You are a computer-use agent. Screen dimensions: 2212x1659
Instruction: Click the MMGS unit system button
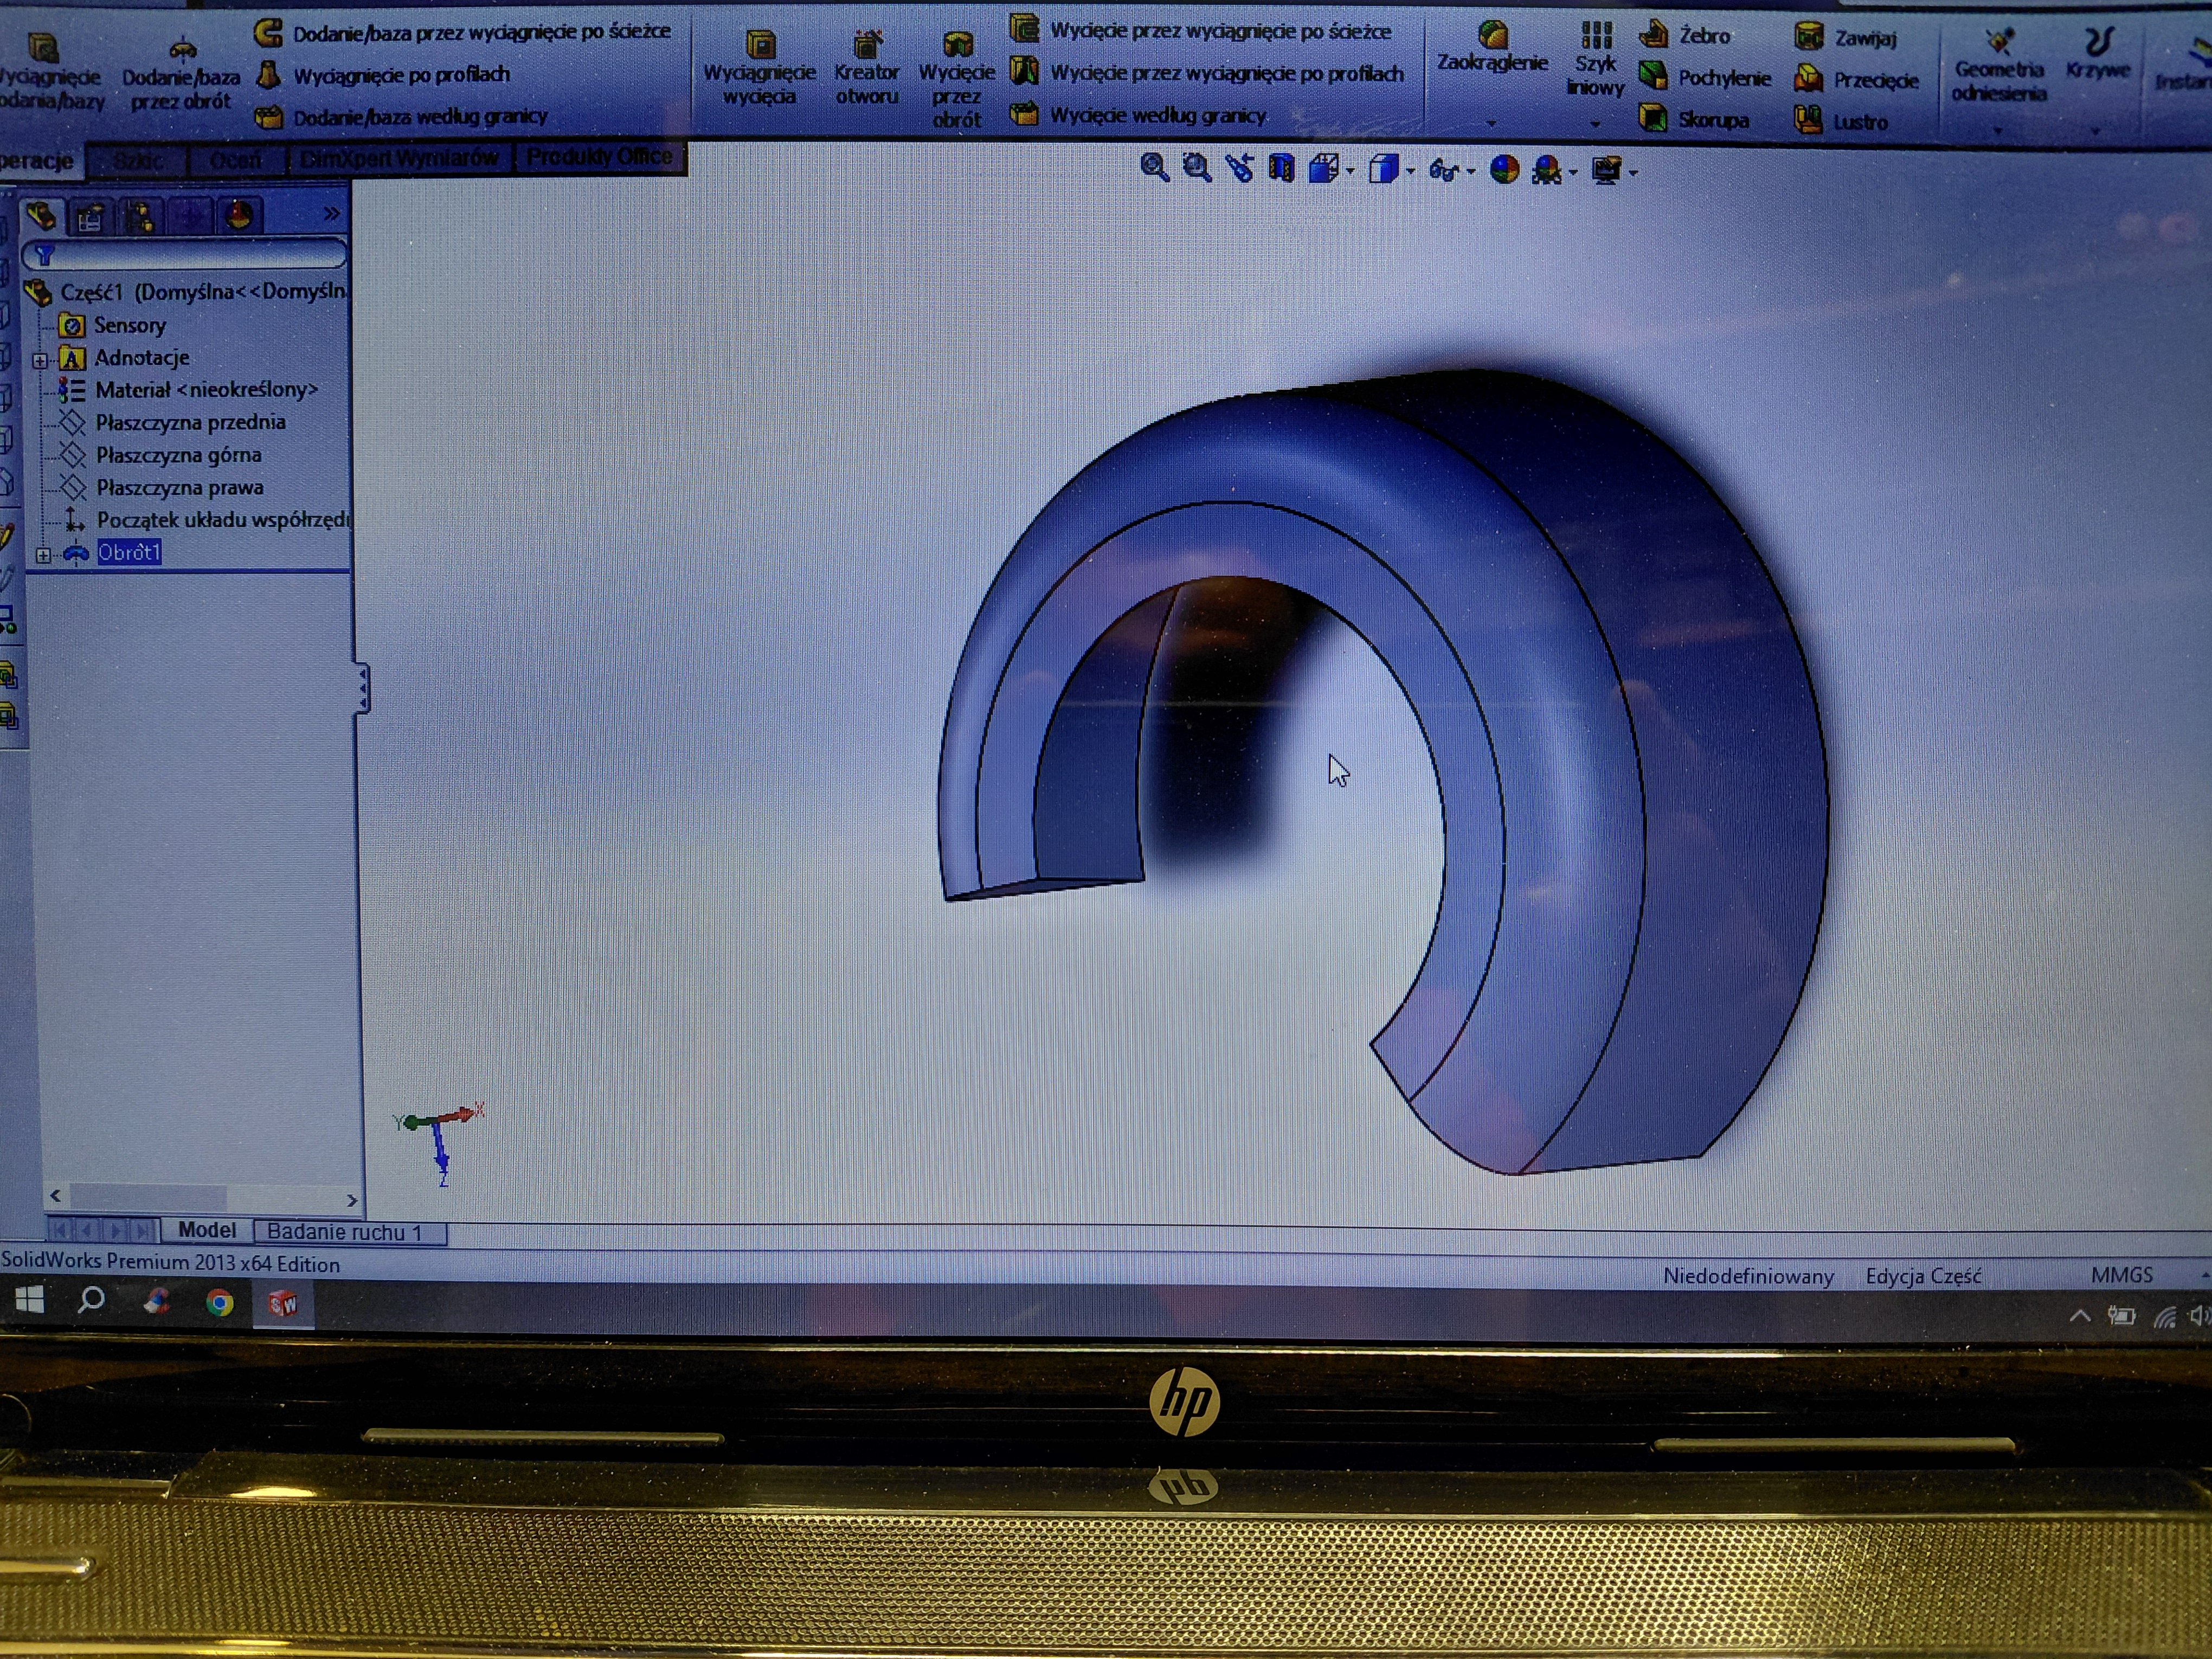click(x=2121, y=1275)
